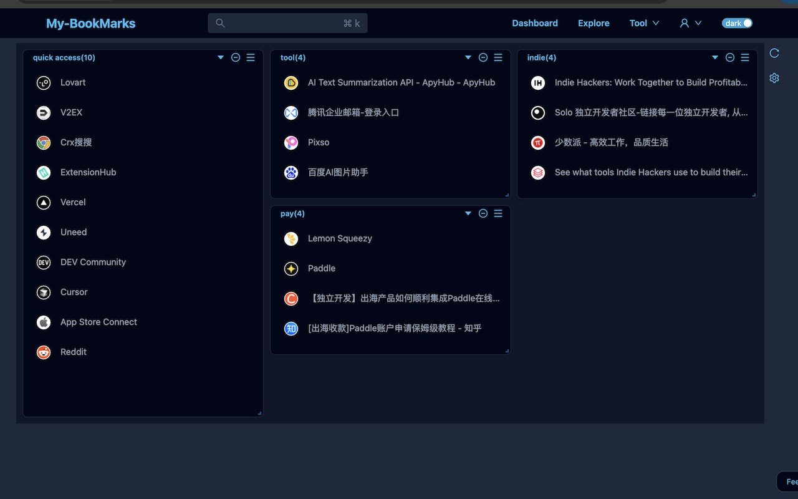Image resolution: width=798 pixels, height=499 pixels.
Task: Open the tool group hamburger menu
Action: pyautogui.click(x=498, y=57)
